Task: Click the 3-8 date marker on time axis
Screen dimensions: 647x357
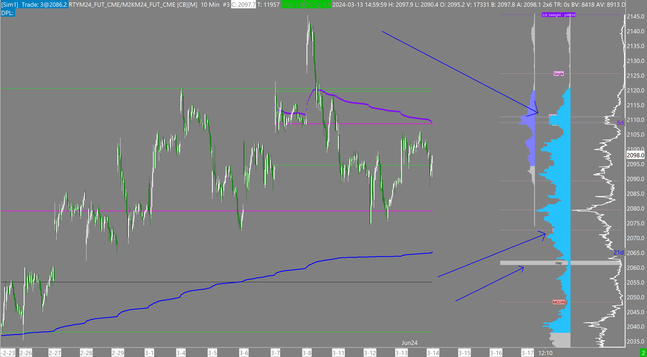Action: pos(307,353)
